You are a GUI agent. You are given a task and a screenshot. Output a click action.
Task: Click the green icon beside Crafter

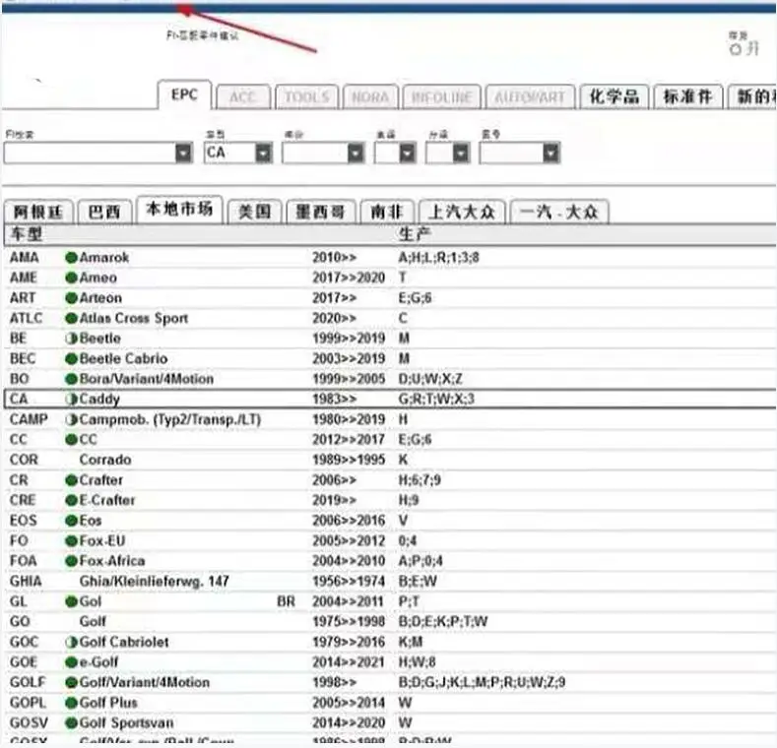pos(71,480)
